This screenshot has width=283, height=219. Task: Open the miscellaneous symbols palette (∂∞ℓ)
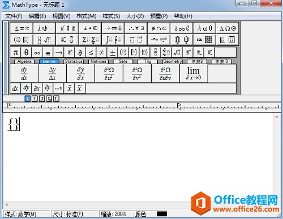(x=182, y=28)
